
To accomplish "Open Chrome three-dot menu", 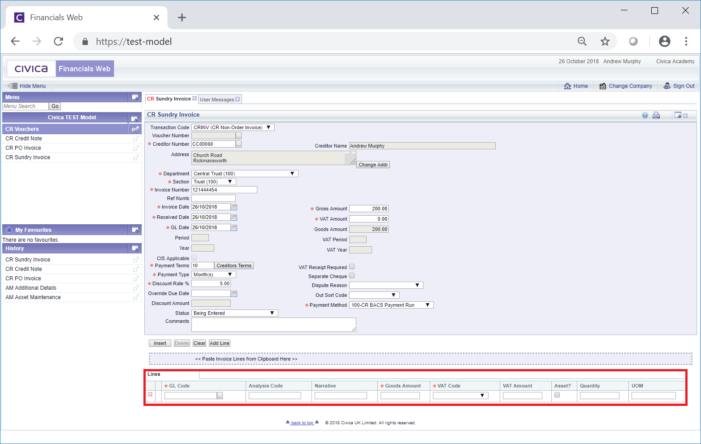I will coord(686,41).
